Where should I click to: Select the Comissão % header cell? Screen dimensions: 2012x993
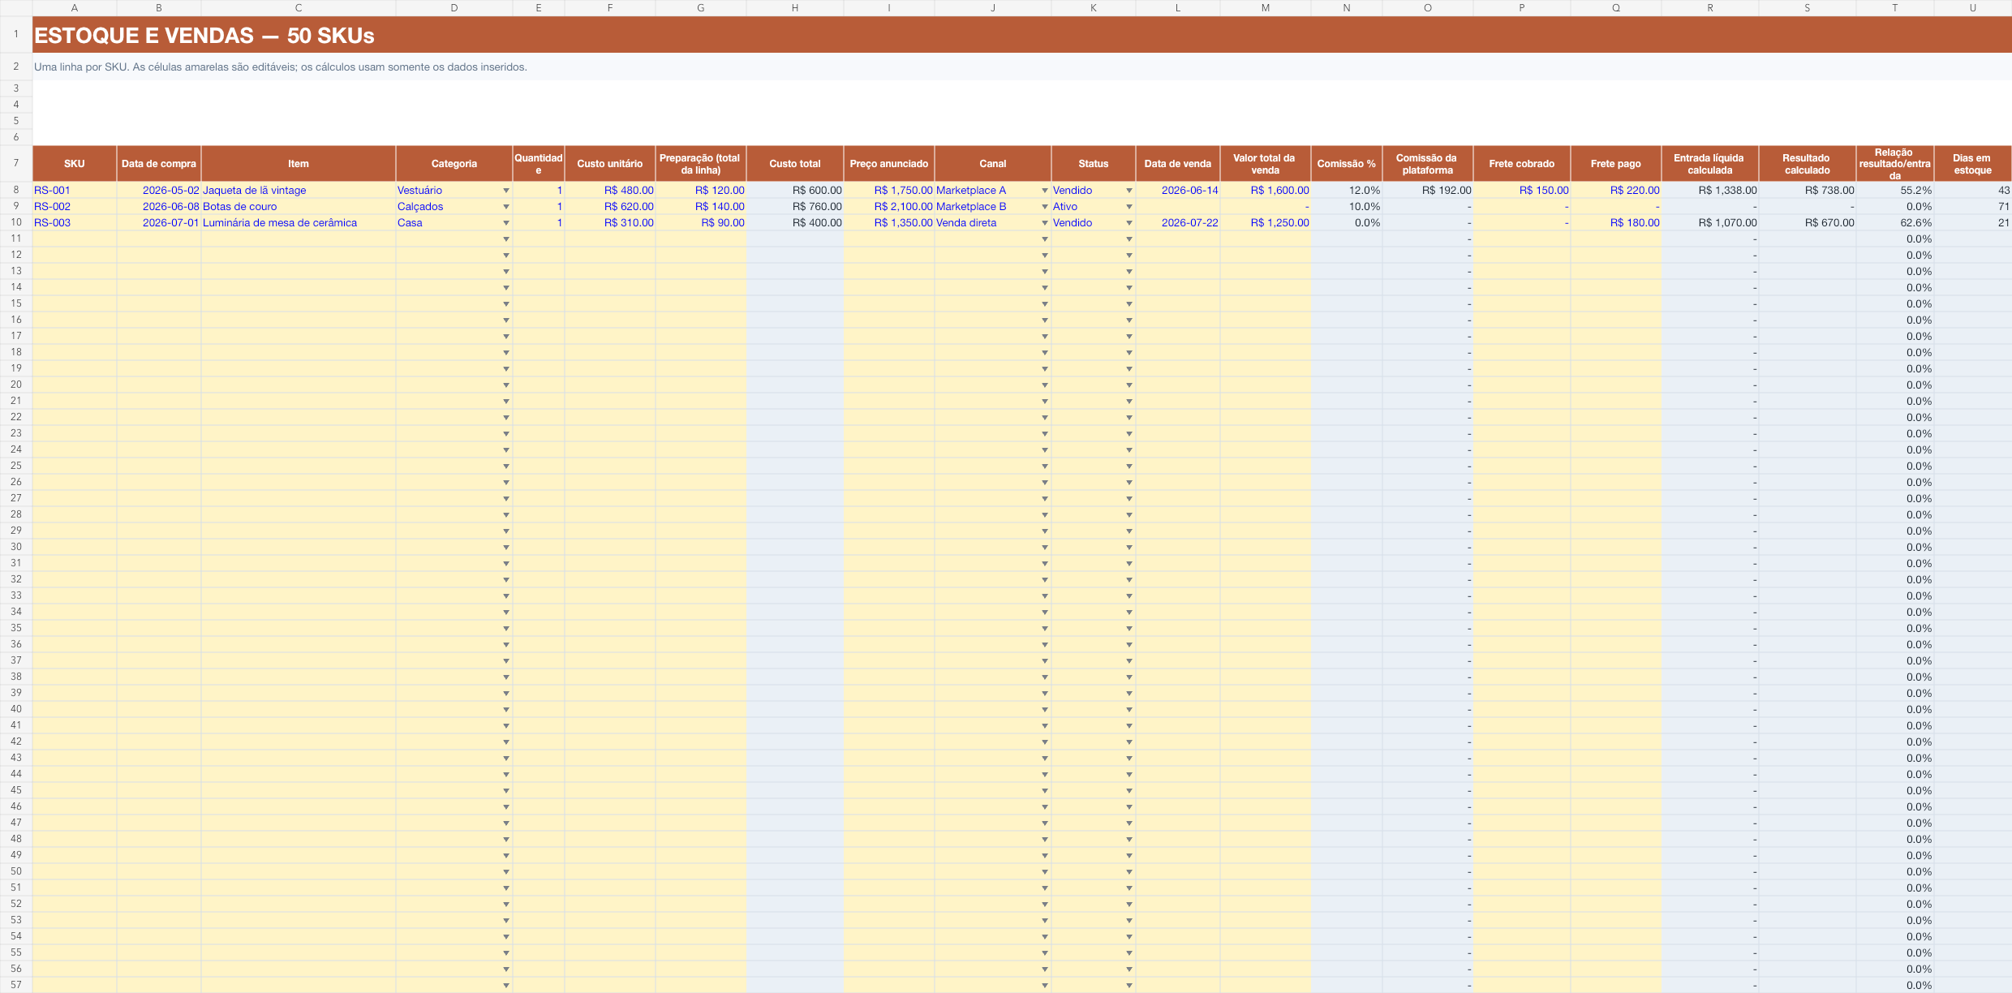coord(1347,164)
